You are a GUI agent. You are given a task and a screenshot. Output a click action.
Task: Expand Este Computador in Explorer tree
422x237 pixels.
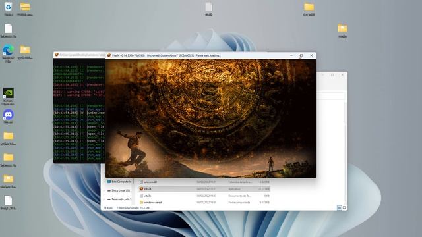pyautogui.click(x=104, y=182)
